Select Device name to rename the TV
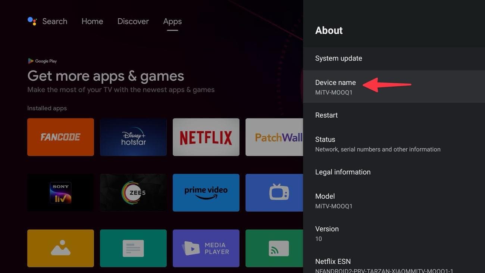Image resolution: width=485 pixels, height=273 pixels. pos(335,86)
